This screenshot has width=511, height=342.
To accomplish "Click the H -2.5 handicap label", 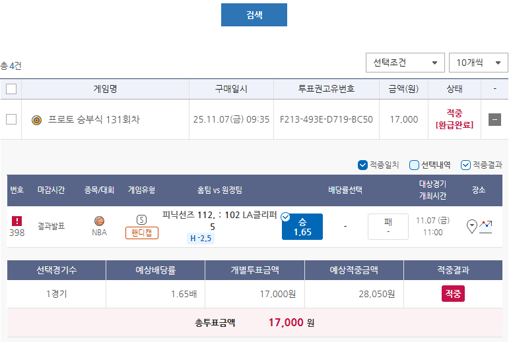I will pos(201,238).
